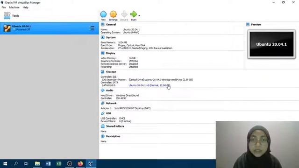This screenshot has height=168, width=299.
Task: Click the Ubuntu 20.04.1 preview thumbnail
Action: [271, 44]
